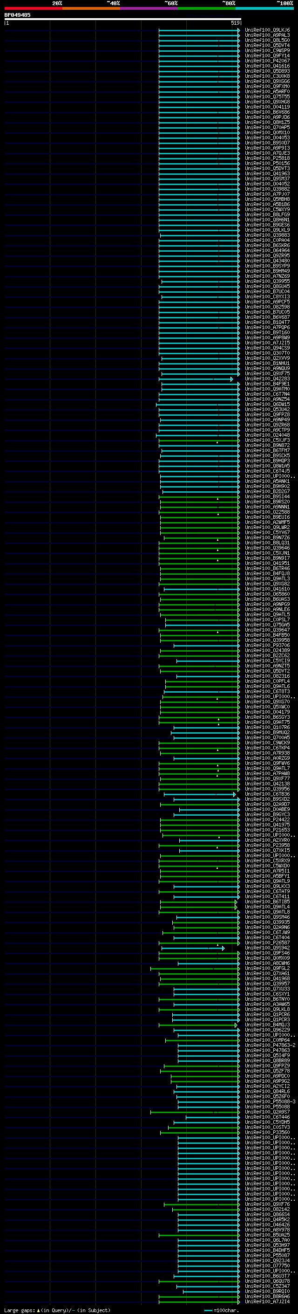Image resolution: width=298 pixels, height=1314 pixels.
Task: Click the white query sequence bar
Action: tap(123, 19)
